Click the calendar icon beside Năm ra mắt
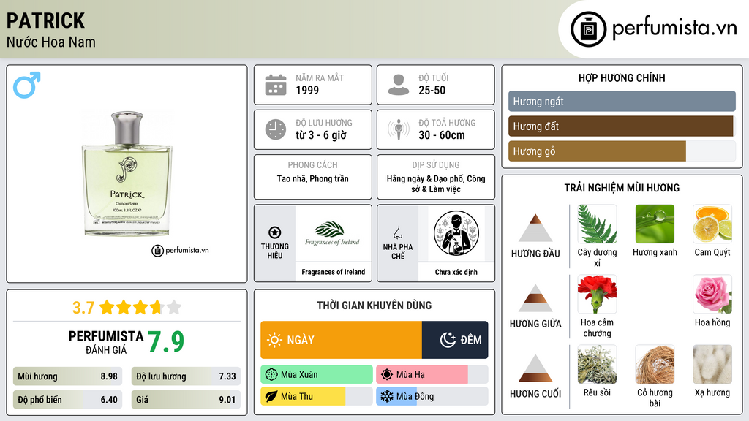Viewport: 749px width, 421px height. [276, 85]
